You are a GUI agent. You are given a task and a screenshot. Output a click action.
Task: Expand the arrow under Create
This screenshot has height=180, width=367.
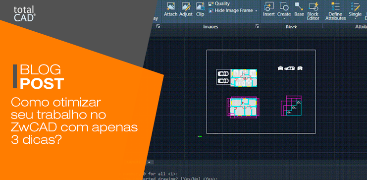(284, 18)
